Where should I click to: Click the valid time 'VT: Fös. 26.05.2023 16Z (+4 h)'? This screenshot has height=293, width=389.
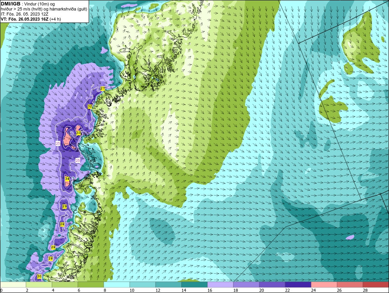[31, 19]
